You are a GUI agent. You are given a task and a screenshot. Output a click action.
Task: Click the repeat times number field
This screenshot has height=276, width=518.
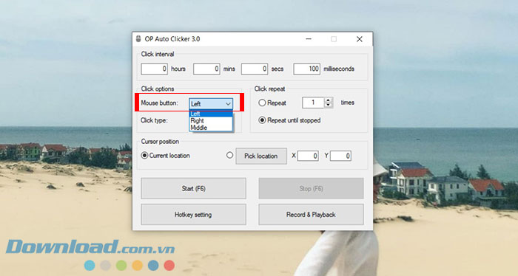tap(313, 103)
